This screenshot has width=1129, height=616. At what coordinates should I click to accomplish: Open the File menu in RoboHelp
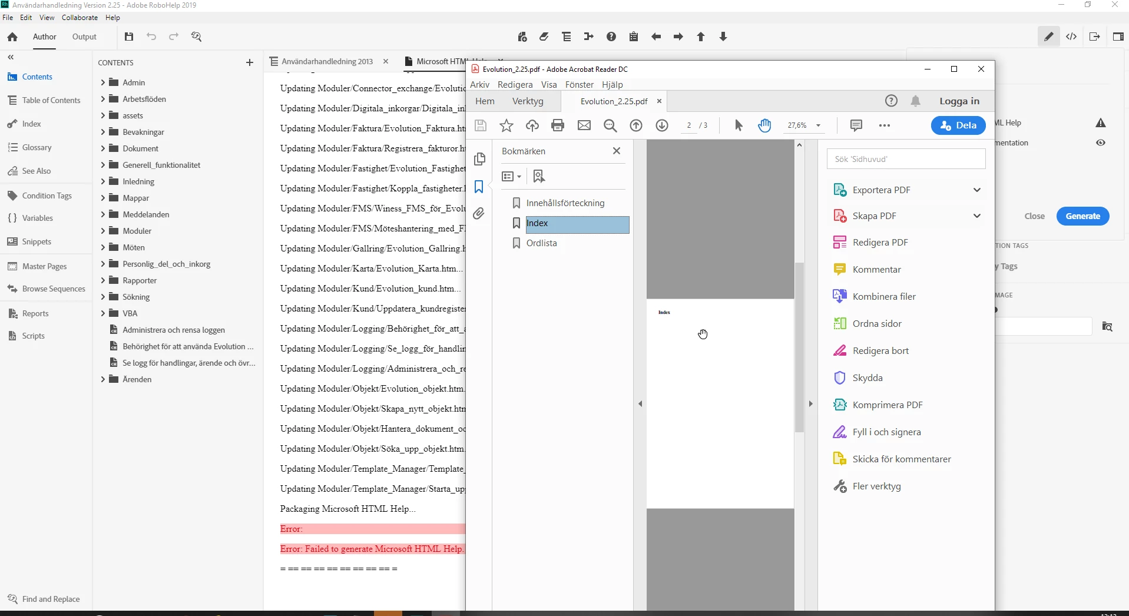click(x=8, y=18)
